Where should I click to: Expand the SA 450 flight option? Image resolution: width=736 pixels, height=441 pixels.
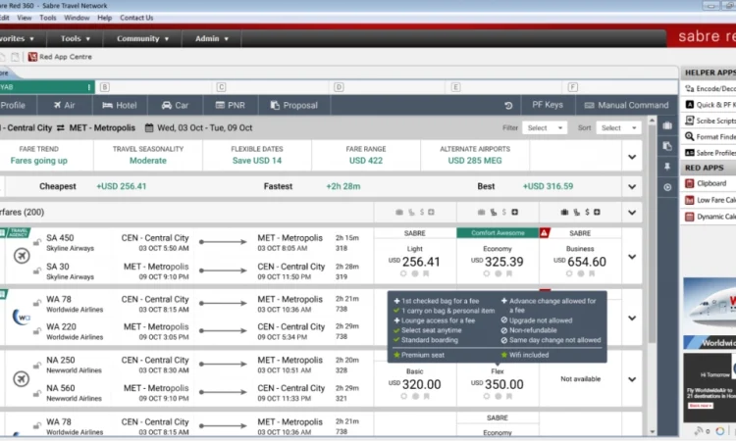632,257
